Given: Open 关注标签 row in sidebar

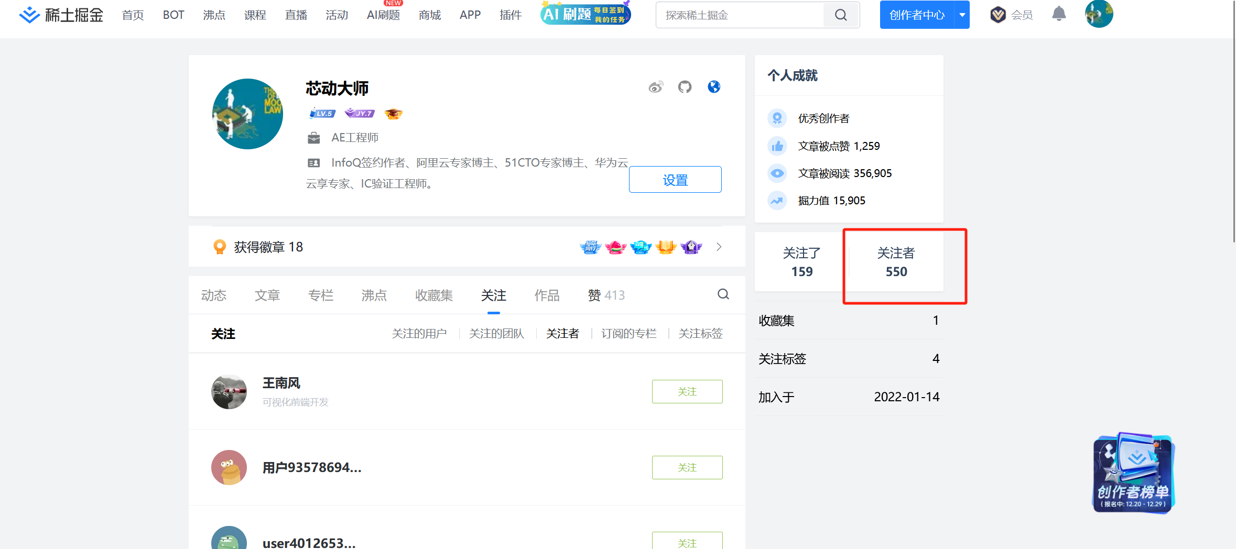Looking at the screenshot, I should coord(849,358).
